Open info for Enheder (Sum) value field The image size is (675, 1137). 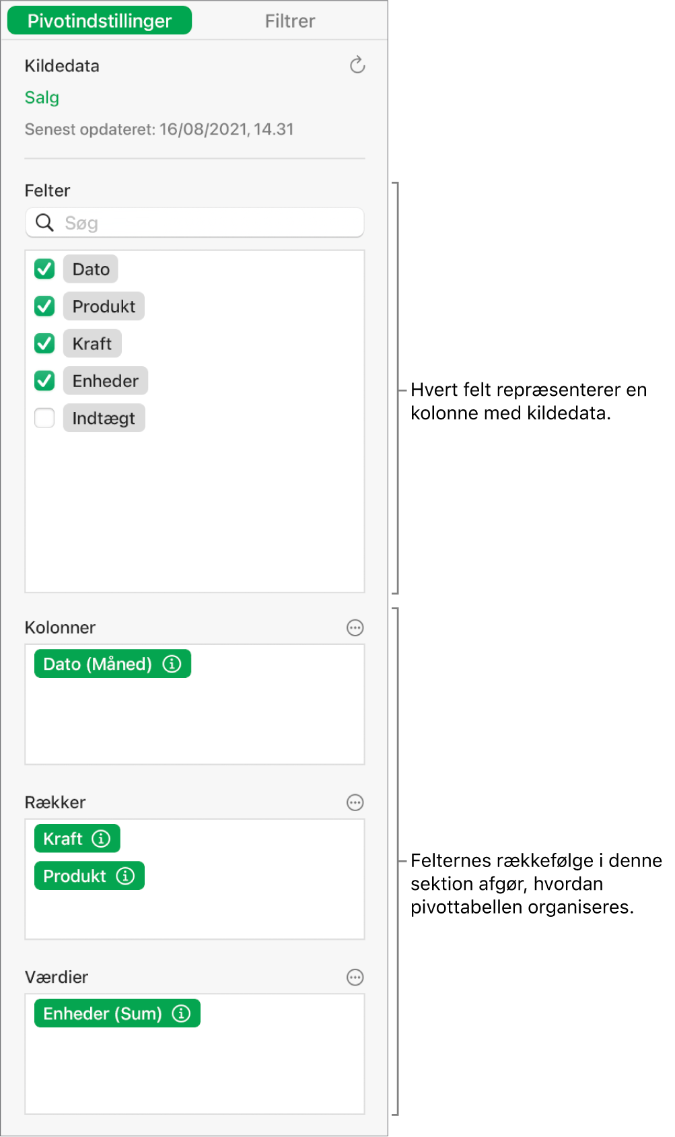180,1013
